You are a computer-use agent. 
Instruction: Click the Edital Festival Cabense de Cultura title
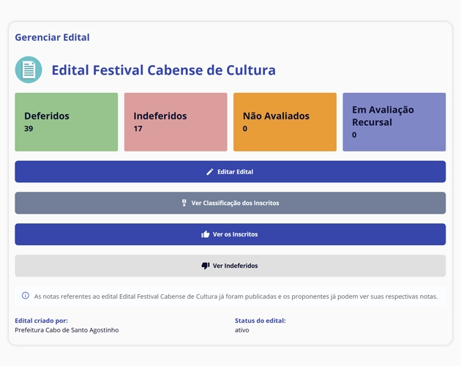coord(163,70)
